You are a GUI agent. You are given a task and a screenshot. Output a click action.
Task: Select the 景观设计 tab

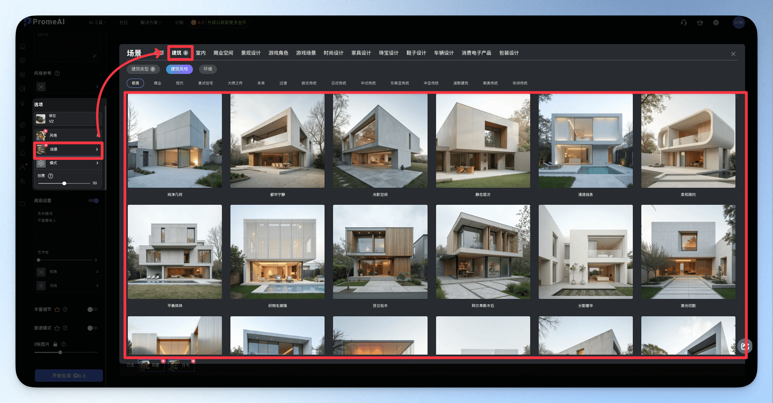[x=251, y=53]
